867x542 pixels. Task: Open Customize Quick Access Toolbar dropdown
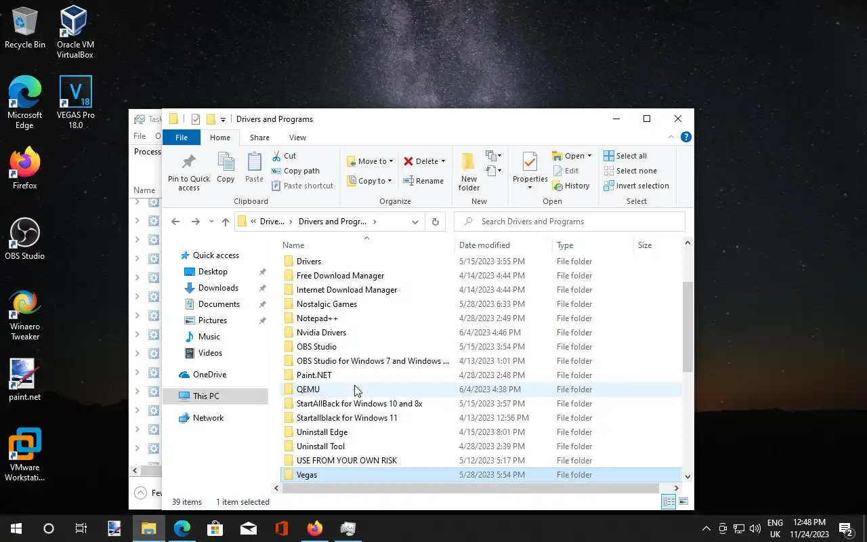click(223, 120)
